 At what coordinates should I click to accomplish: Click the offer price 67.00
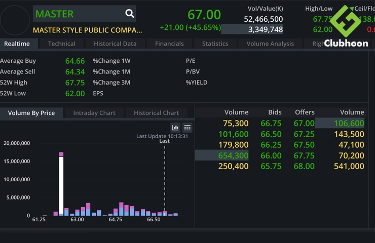coord(304,124)
